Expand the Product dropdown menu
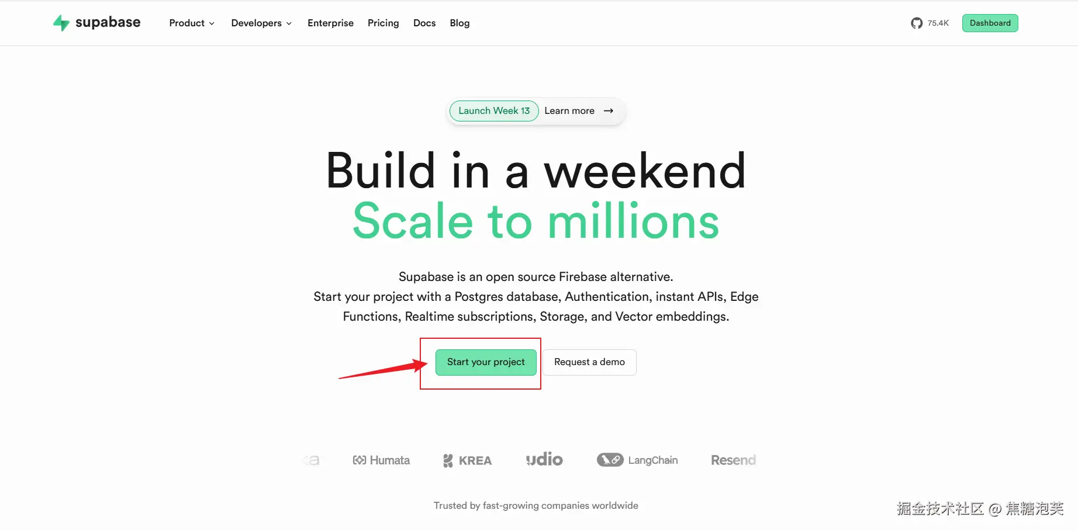 pyautogui.click(x=187, y=23)
